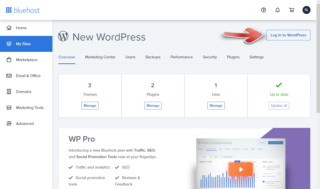Click the Email & Office envelope icon

[x=9, y=76]
